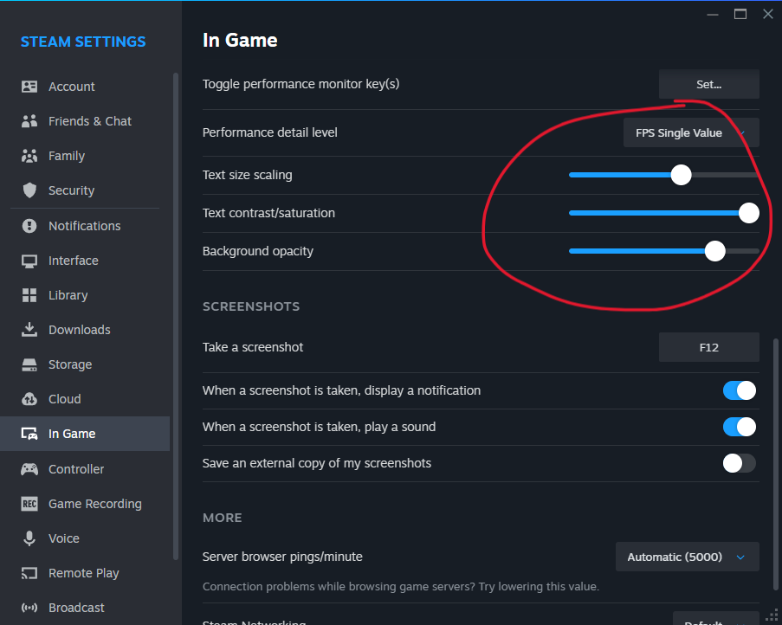
Task: Minimize the Steam settings window
Action: [713, 15]
